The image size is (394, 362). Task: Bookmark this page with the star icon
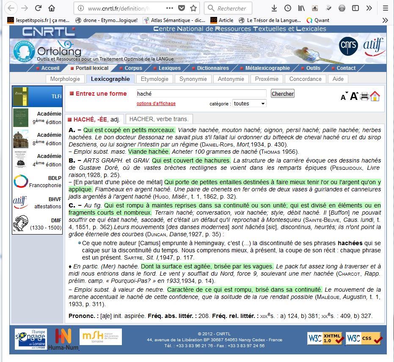[193, 8]
